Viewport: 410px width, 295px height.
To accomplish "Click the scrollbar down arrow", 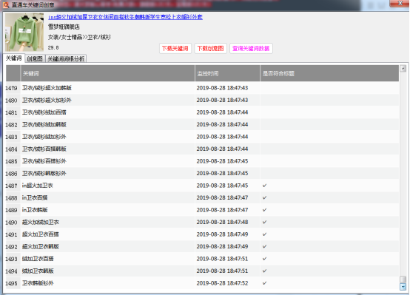I will 403,287.
